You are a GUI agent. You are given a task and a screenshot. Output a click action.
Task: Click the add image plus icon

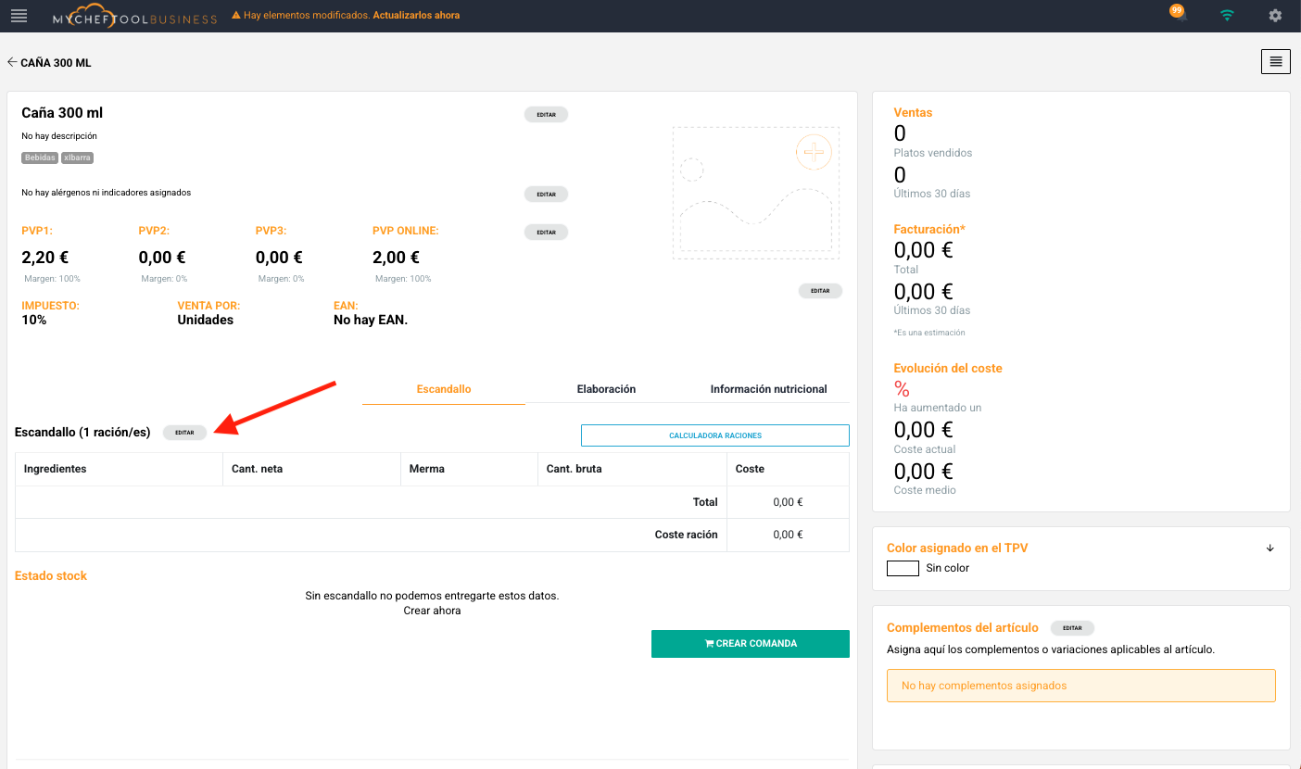tap(814, 152)
